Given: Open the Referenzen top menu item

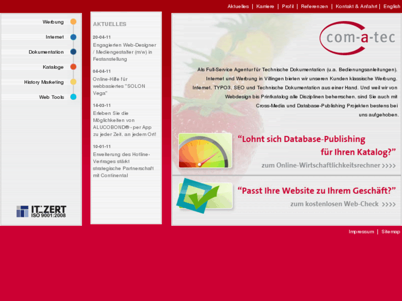Looking at the screenshot, I should point(314,7).
